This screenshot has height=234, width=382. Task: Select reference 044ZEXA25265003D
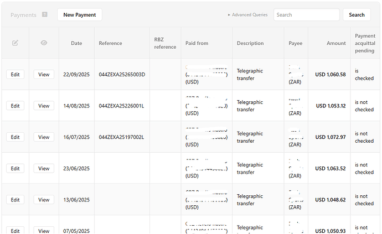click(122, 75)
